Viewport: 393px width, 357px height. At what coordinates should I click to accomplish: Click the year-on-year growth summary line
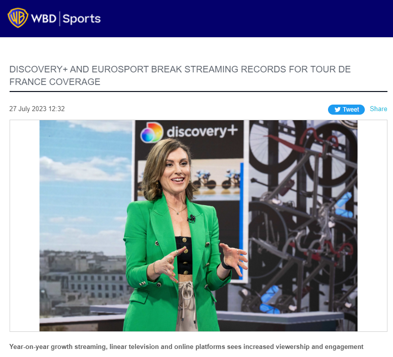(186, 347)
